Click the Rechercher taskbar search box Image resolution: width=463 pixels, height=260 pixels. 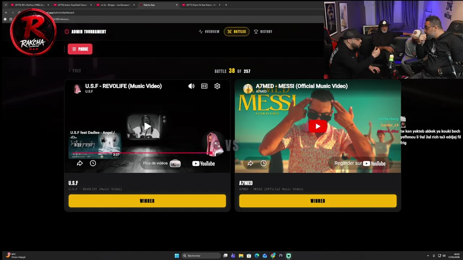tap(201, 256)
